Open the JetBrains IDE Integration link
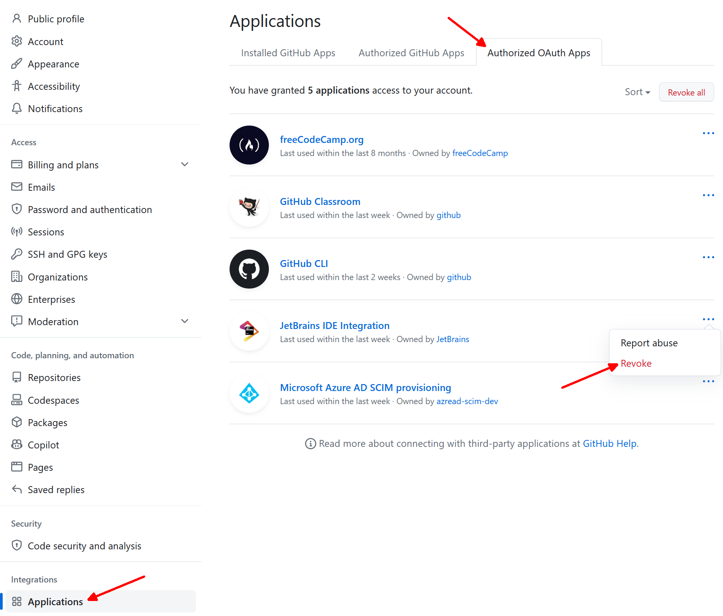723x616 pixels. (x=335, y=326)
